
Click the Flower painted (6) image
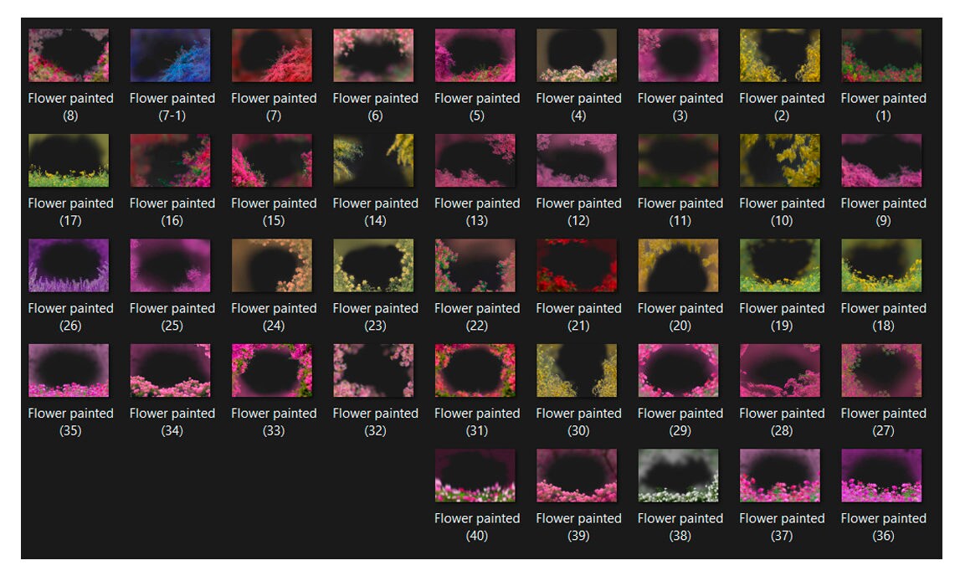click(x=373, y=55)
